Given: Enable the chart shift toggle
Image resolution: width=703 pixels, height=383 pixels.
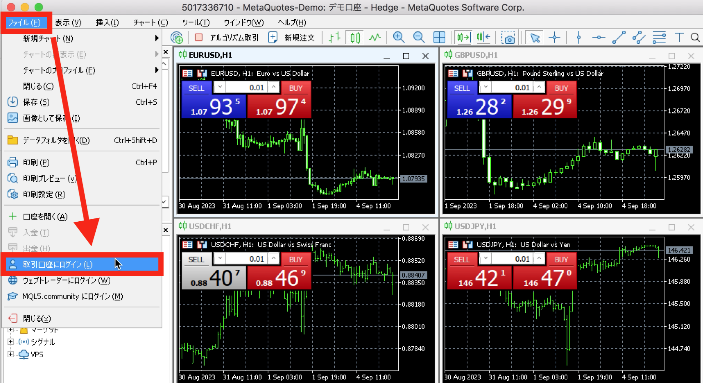Looking at the screenshot, I should click(x=484, y=37).
